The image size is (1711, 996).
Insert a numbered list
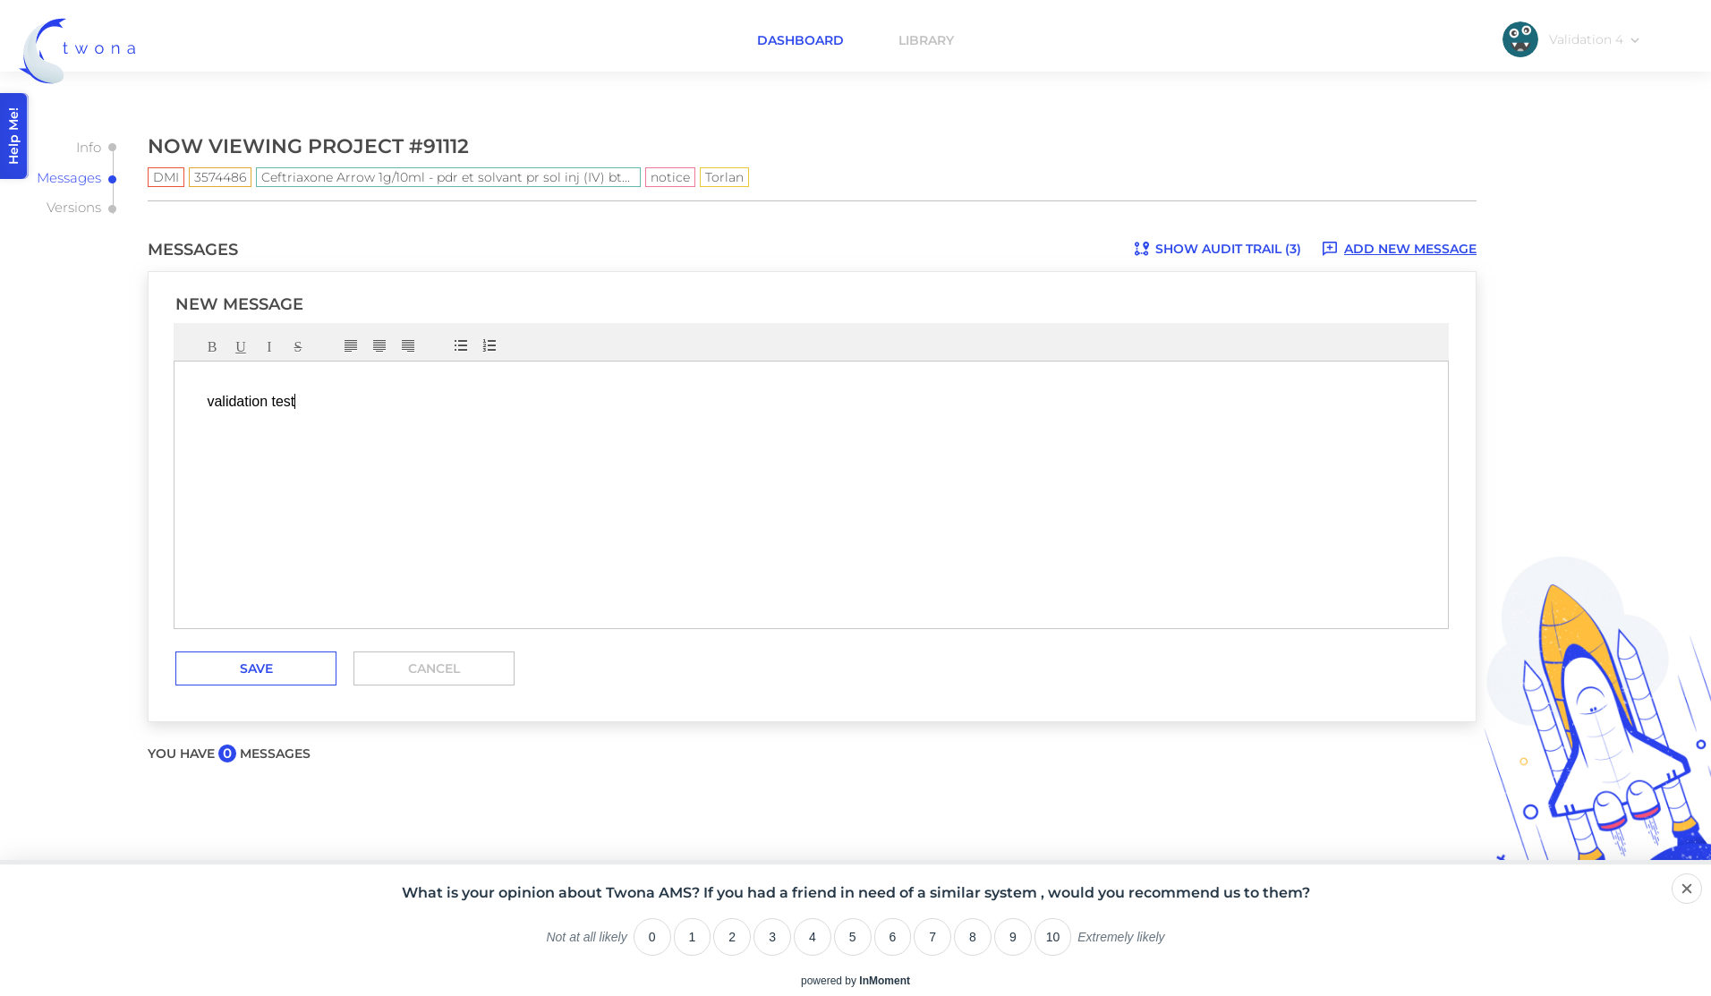pos(489,345)
